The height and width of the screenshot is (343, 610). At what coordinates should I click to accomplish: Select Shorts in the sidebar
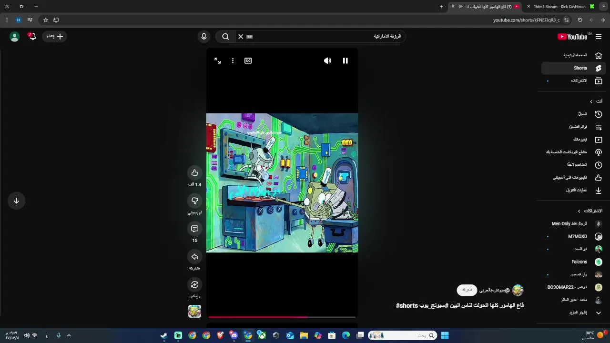tap(574, 68)
